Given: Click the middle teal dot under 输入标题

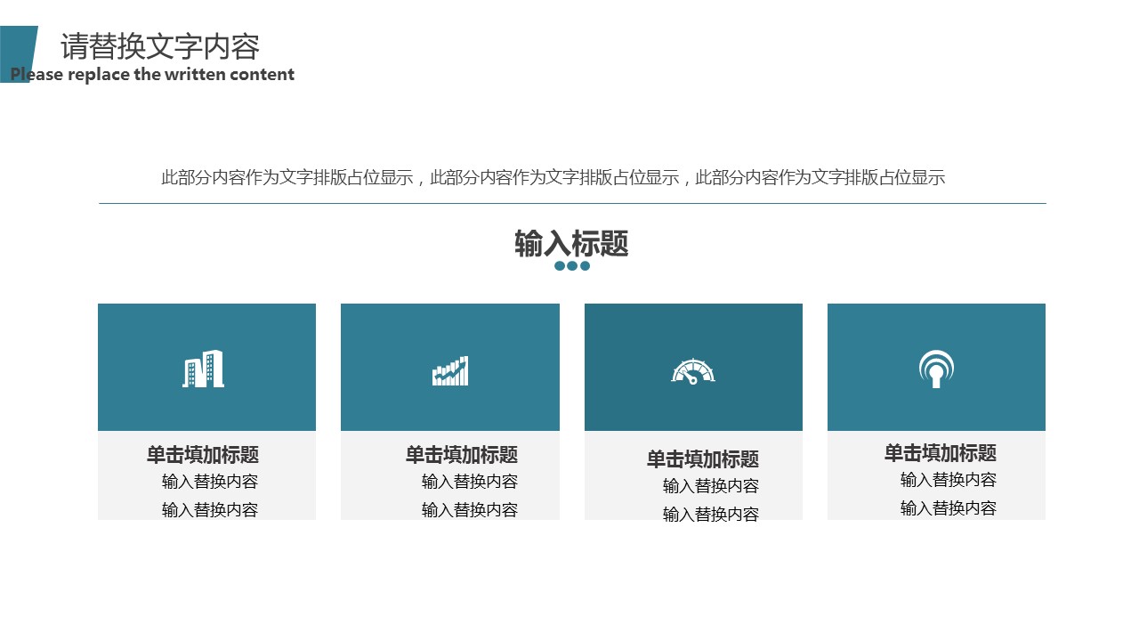Looking at the screenshot, I should point(572,265).
